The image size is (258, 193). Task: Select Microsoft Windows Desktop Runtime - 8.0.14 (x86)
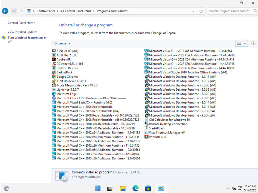point(180,107)
